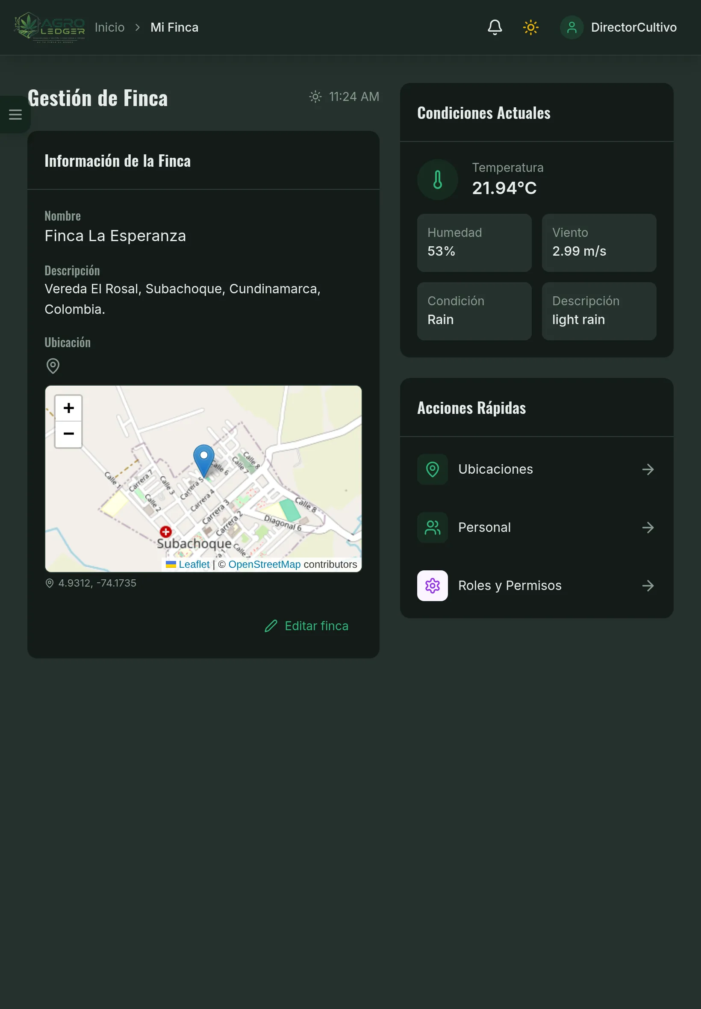Click the pencil edit icon

(x=271, y=626)
